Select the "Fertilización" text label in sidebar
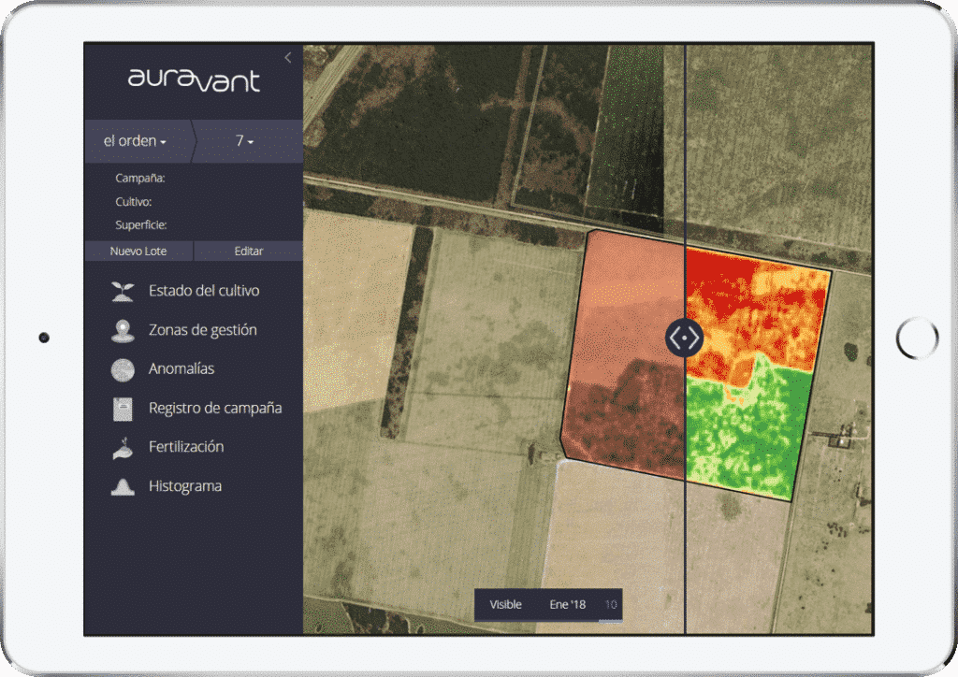Image resolution: width=958 pixels, height=677 pixels. pyautogui.click(x=186, y=448)
